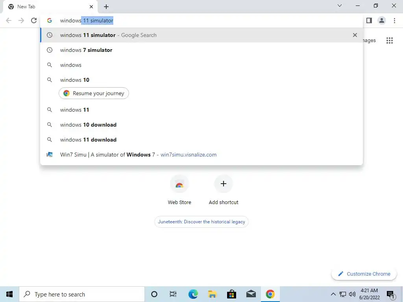Open File Explorer from taskbar
403x302 pixels.
coord(212,294)
